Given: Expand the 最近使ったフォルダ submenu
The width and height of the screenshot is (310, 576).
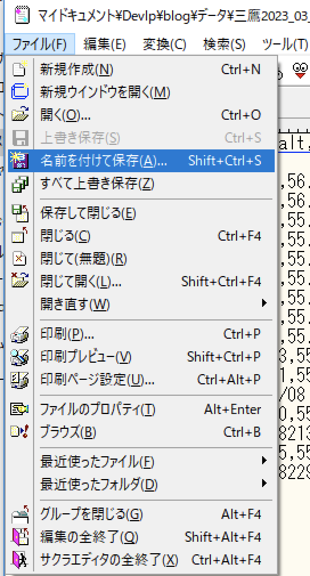Looking at the screenshot, I should 264,484.
